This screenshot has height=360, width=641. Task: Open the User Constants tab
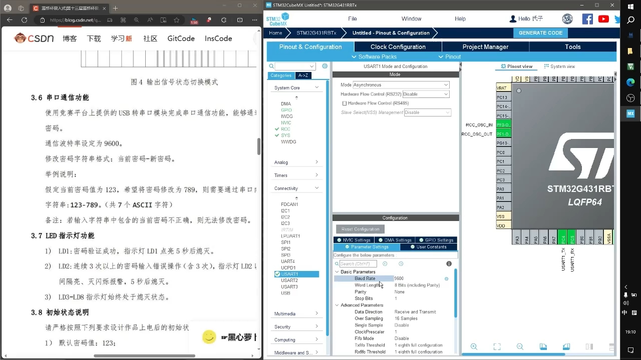(x=428, y=247)
